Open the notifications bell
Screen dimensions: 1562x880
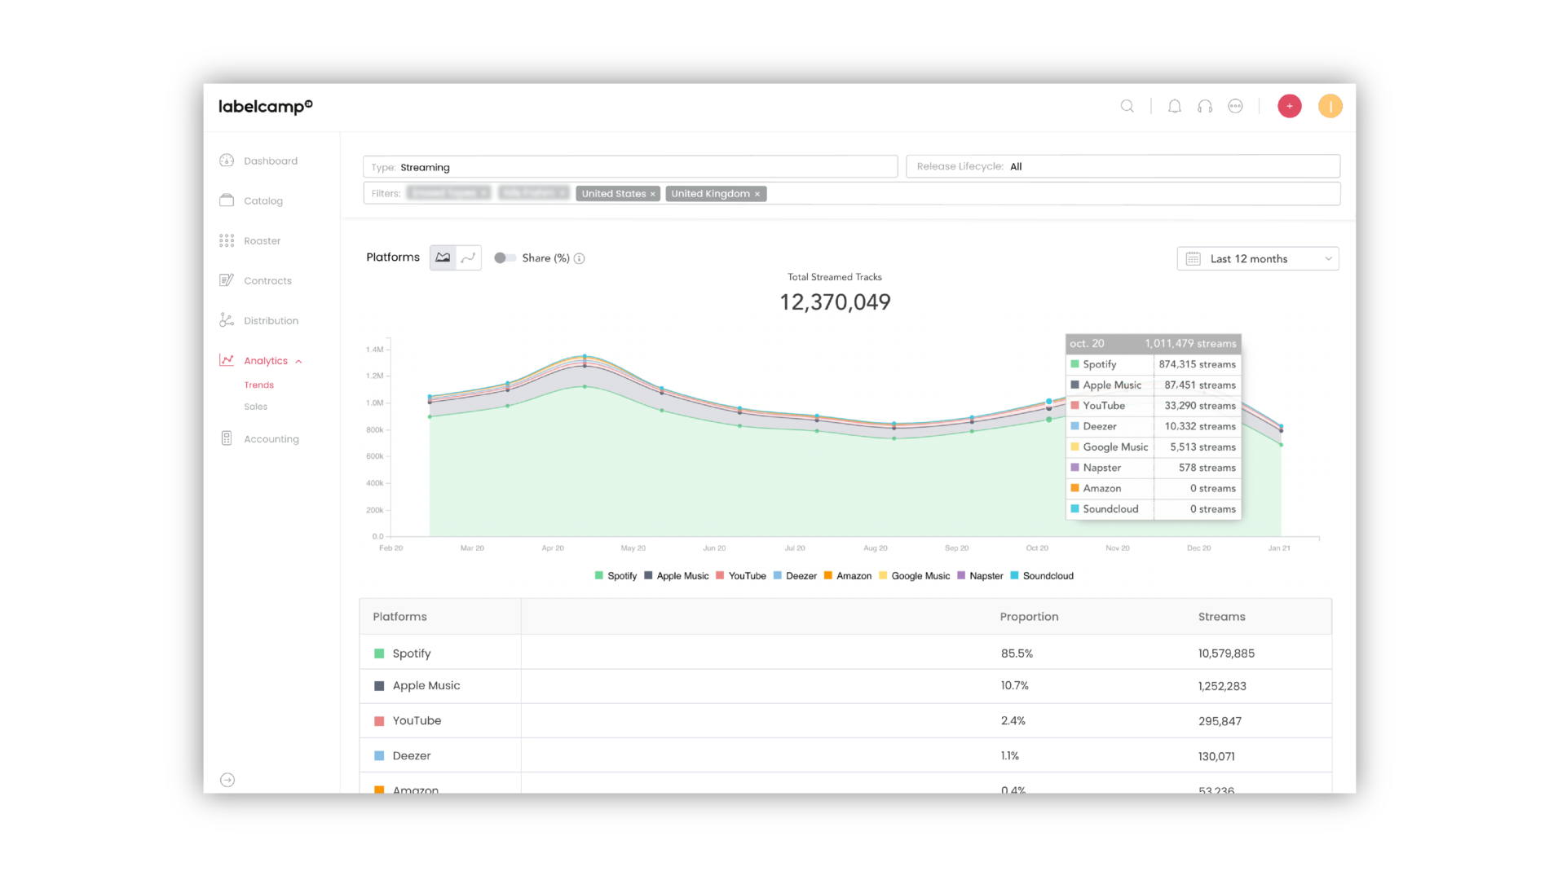[x=1174, y=106]
